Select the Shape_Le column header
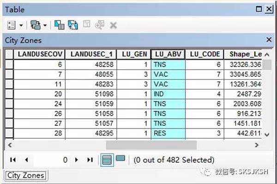 click(243, 54)
